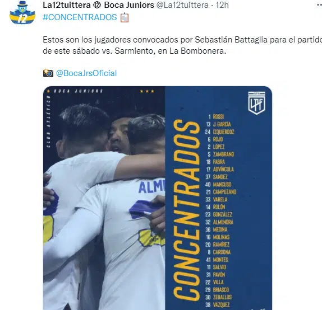Open the #CONCENTRADOS hashtag
Image resolution: width=322 pixels, height=310 pixels.
pyautogui.click(x=80, y=17)
